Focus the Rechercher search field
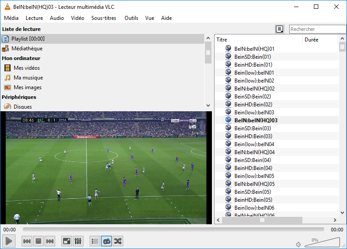This screenshot has height=249, width=347. (x=317, y=29)
